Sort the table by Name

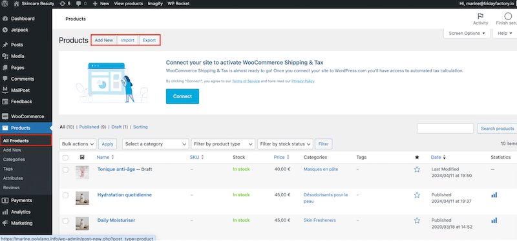click(105, 157)
